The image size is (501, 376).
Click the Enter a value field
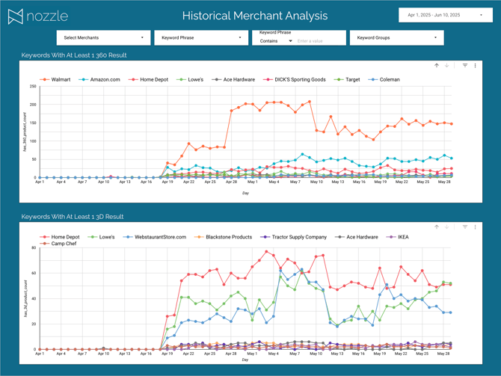point(319,41)
